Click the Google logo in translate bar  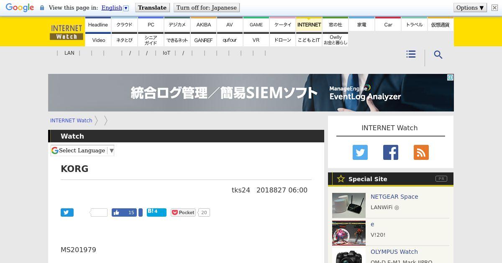(20, 8)
